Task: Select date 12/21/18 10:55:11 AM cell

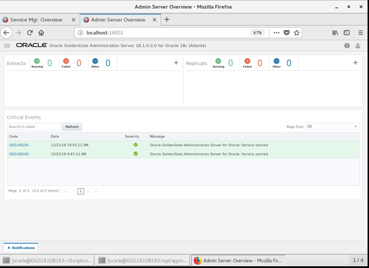Action: [70, 145]
